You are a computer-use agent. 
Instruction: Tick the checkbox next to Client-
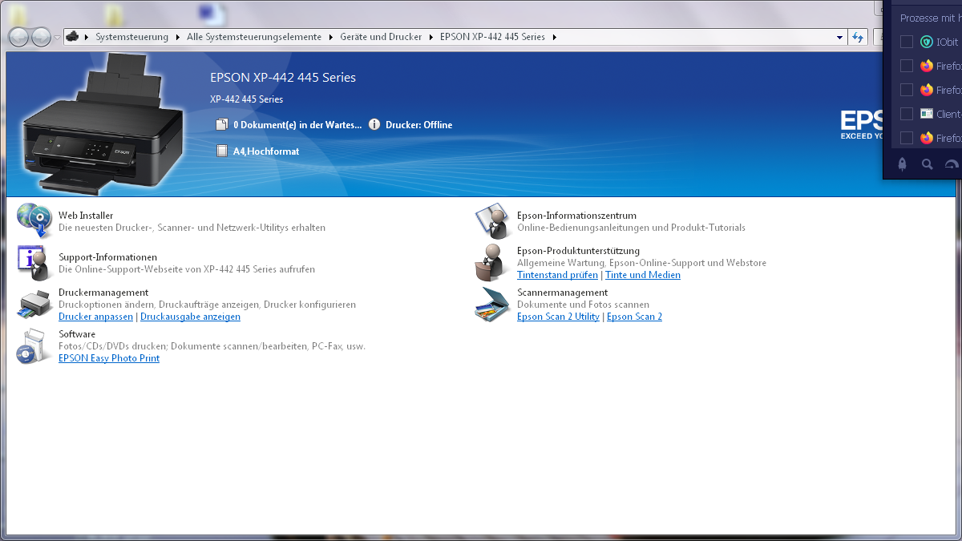[907, 114]
